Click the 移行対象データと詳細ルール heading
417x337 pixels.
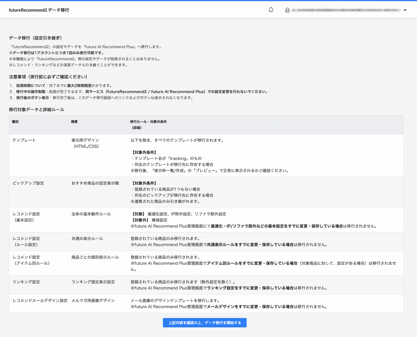click(37, 110)
